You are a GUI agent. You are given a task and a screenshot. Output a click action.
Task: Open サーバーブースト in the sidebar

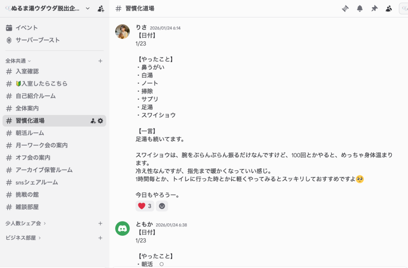point(37,40)
